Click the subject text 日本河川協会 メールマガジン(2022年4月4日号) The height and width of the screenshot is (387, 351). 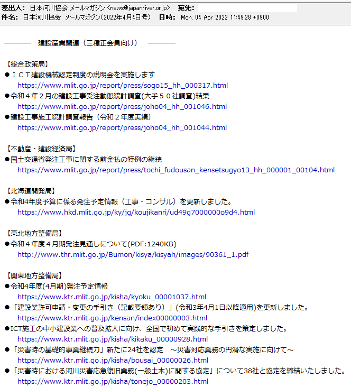[87, 17]
